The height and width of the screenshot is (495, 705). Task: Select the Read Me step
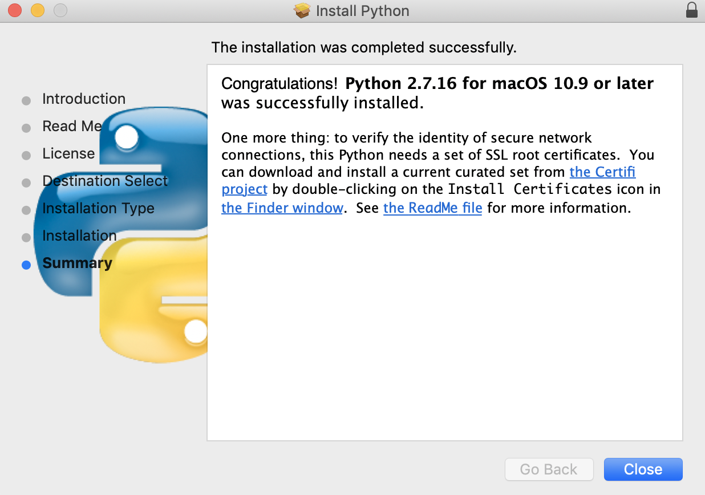(x=72, y=126)
